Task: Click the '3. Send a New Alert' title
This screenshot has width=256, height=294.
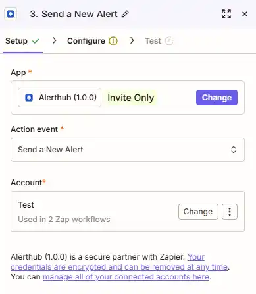Action: tap(74, 14)
